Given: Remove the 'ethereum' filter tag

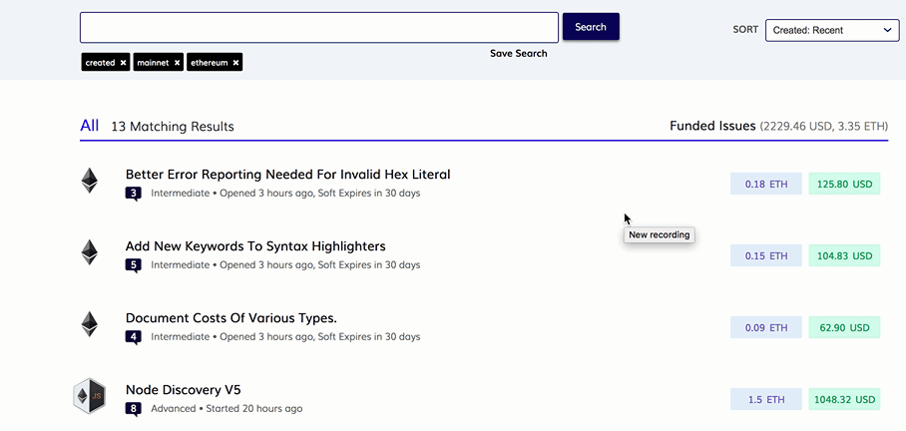Looking at the screenshot, I should [x=236, y=63].
